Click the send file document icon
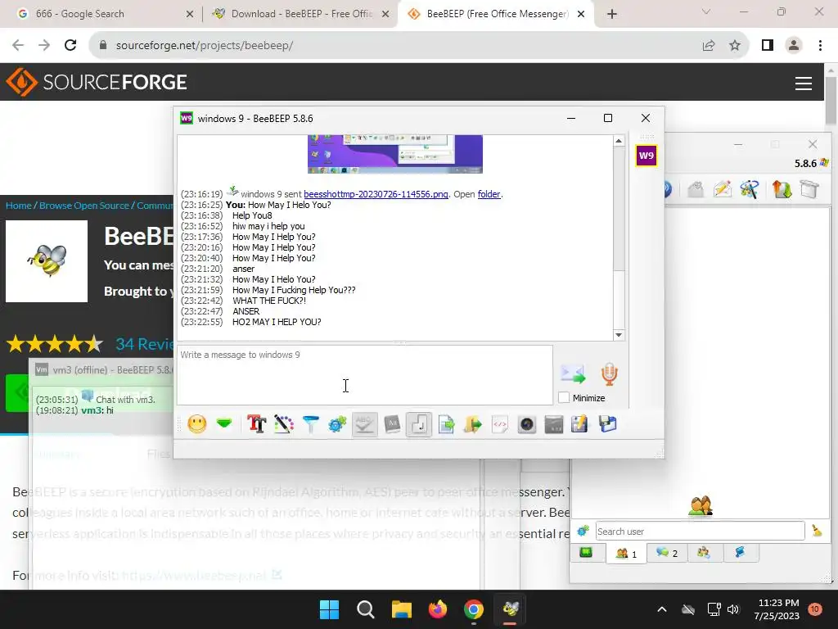This screenshot has width=838, height=629. click(x=446, y=425)
